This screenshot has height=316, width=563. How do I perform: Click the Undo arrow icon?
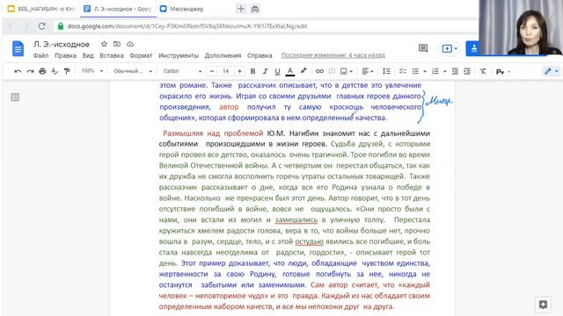click(x=18, y=71)
